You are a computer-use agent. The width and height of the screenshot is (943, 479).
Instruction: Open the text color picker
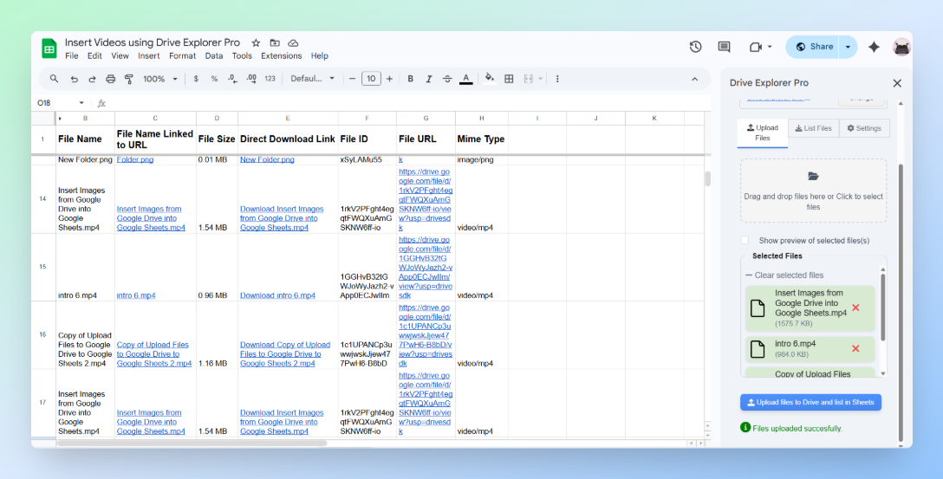[466, 79]
